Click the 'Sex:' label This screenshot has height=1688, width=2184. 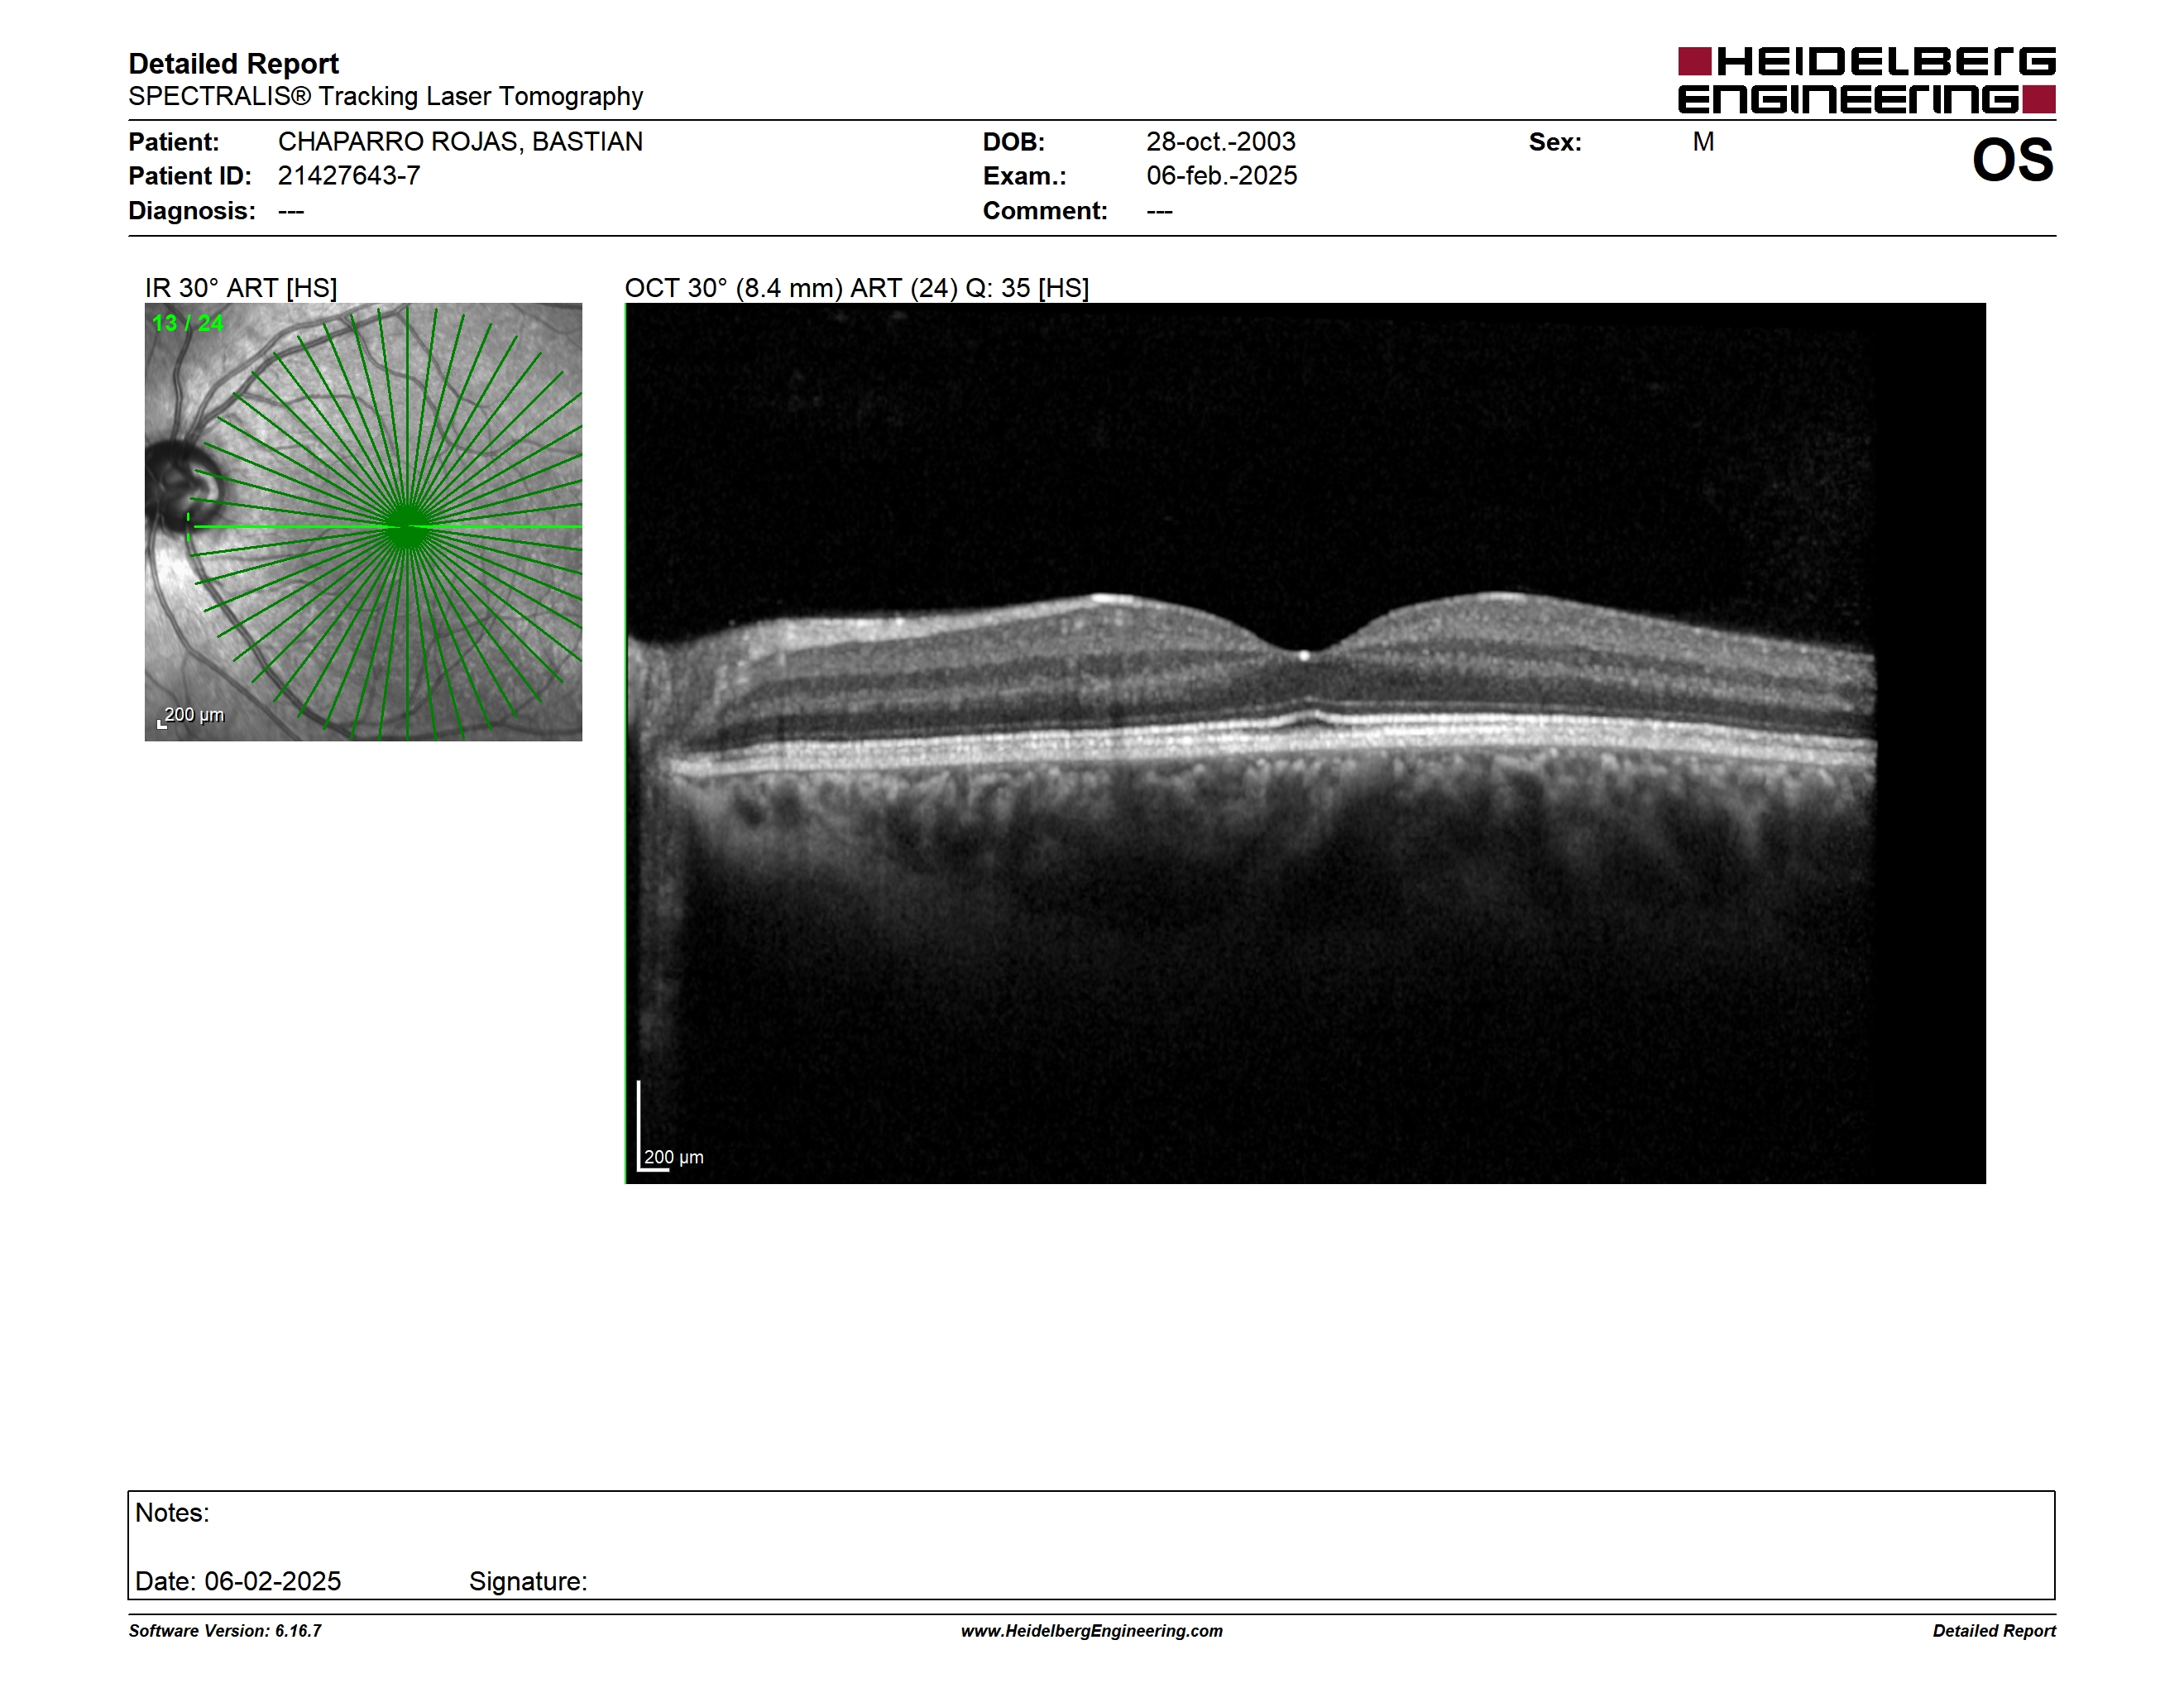pos(1555,142)
